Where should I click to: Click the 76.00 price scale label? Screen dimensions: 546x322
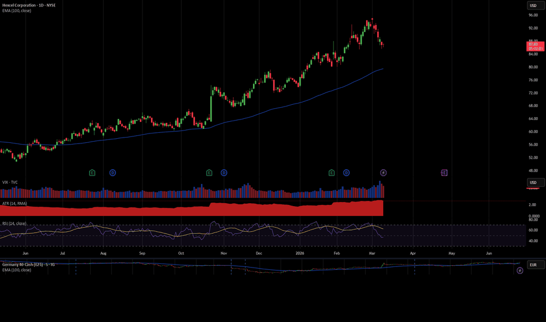533,80
